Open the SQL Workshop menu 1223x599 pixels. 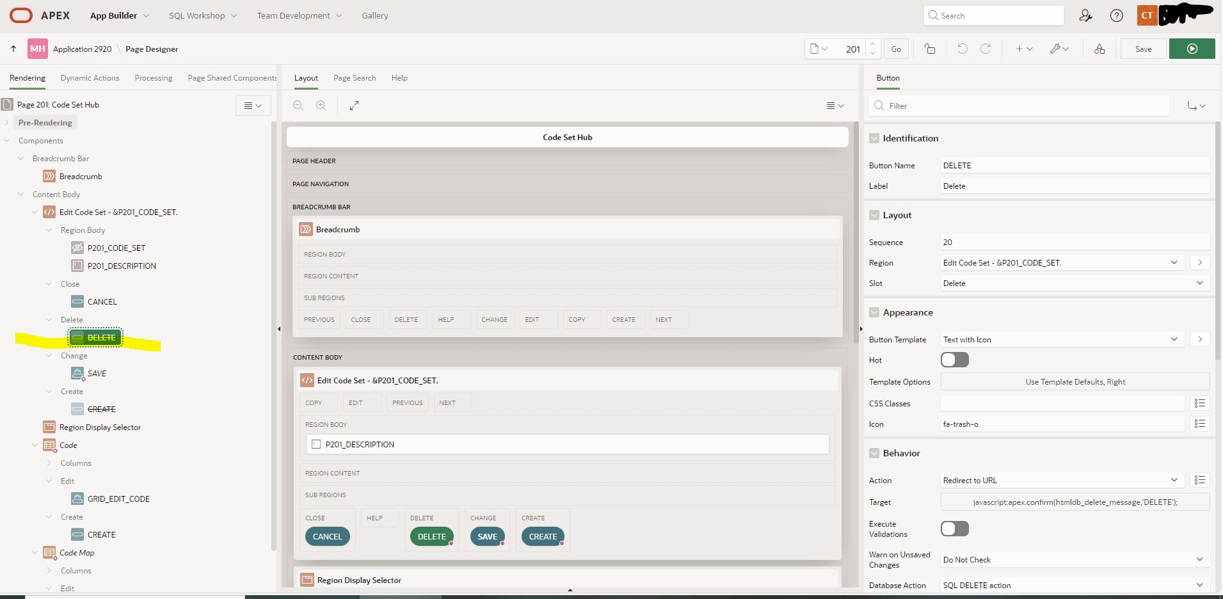pyautogui.click(x=202, y=15)
